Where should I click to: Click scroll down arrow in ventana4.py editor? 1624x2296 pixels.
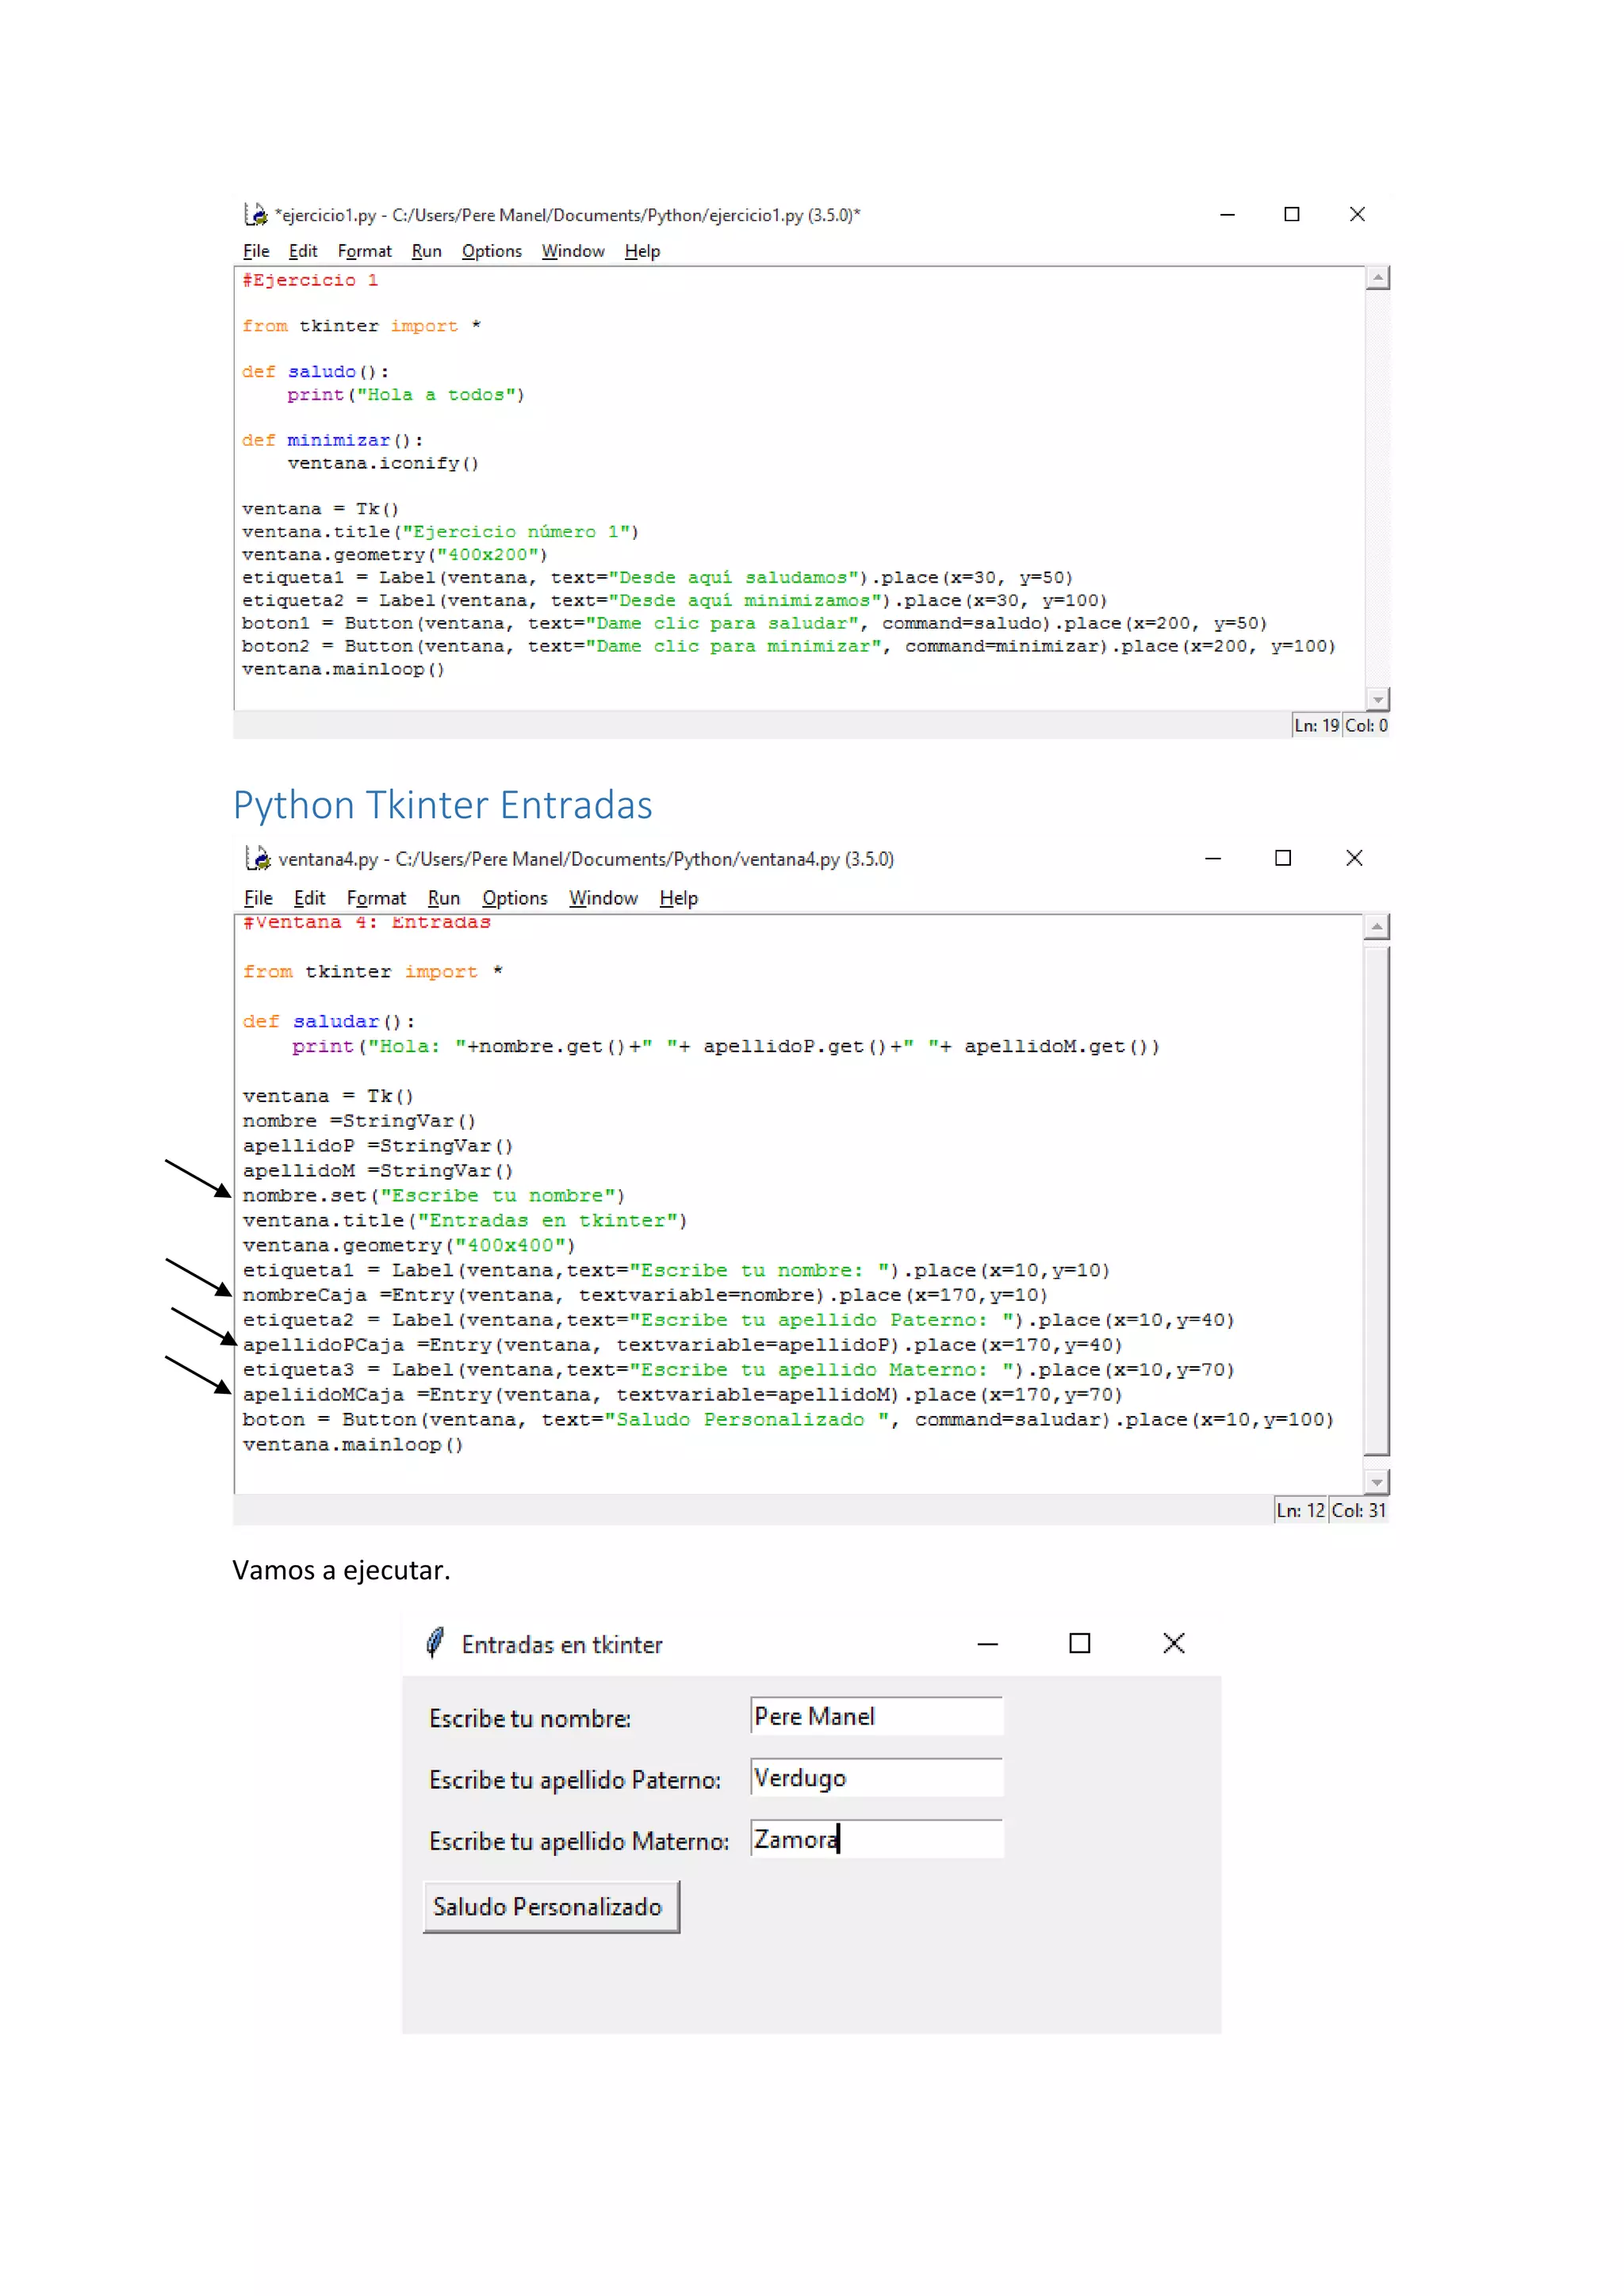(1377, 1482)
